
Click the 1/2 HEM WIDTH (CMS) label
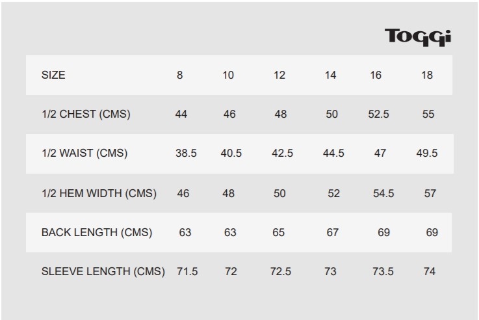99,193
